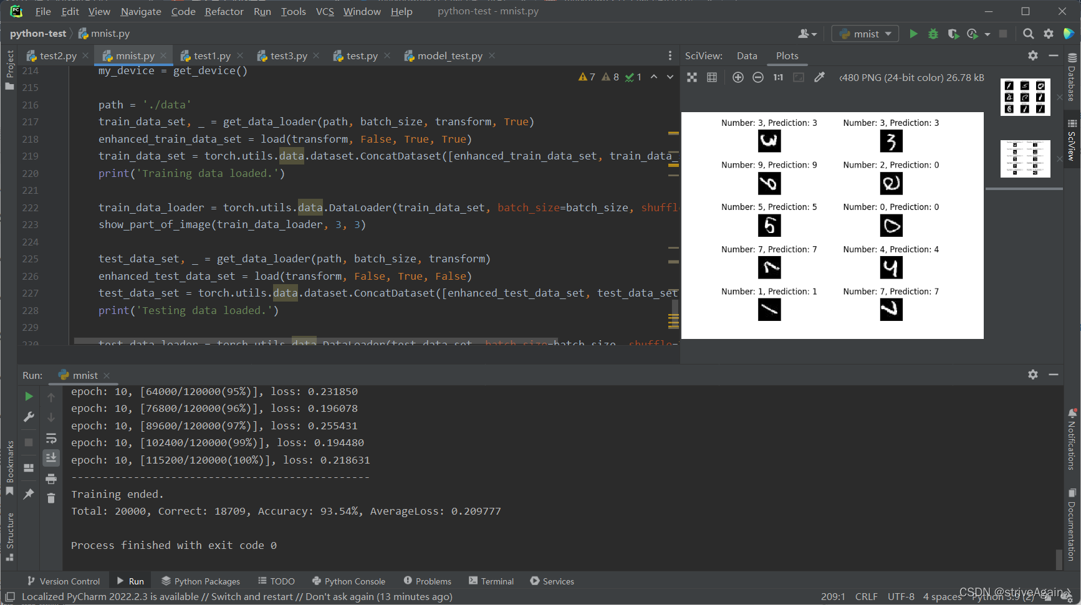The width and height of the screenshot is (1081, 605).
Task: Change line separator CRLF in status bar
Action: pos(866,596)
